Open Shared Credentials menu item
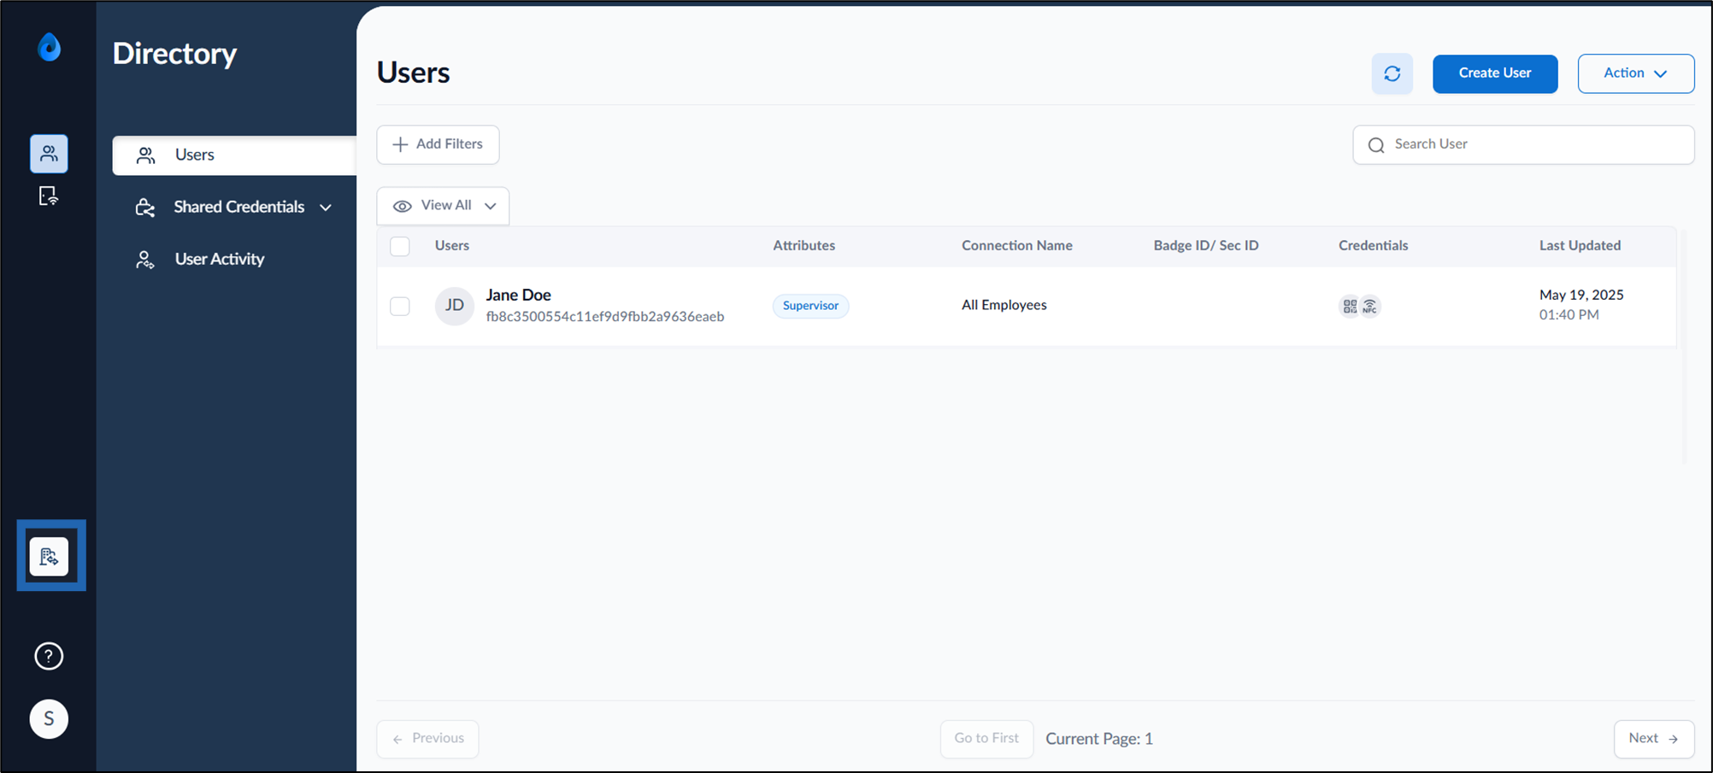 pos(234,208)
